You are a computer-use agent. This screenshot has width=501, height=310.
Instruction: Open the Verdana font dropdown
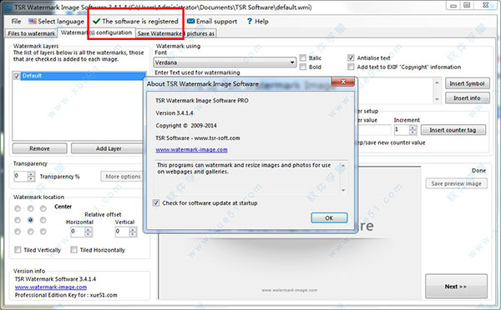[225, 62]
